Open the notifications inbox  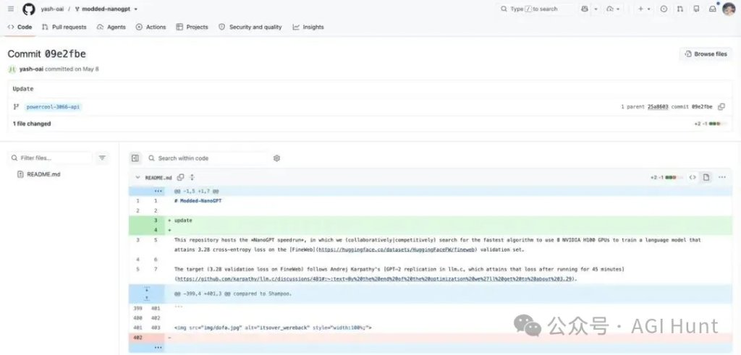[x=713, y=9]
